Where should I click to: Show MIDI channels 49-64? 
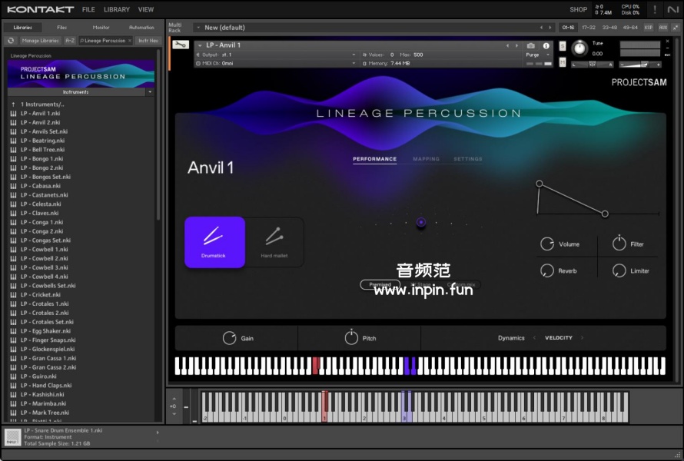click(x=630, y=28)
